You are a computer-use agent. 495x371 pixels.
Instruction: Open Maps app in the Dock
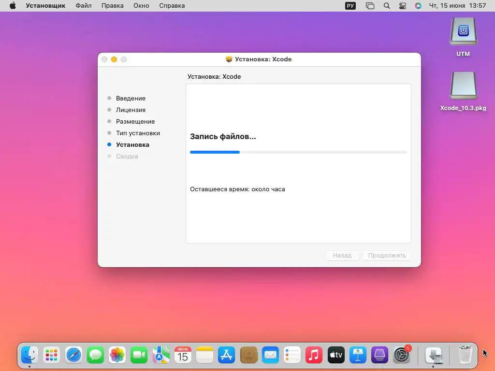point(161,355)
